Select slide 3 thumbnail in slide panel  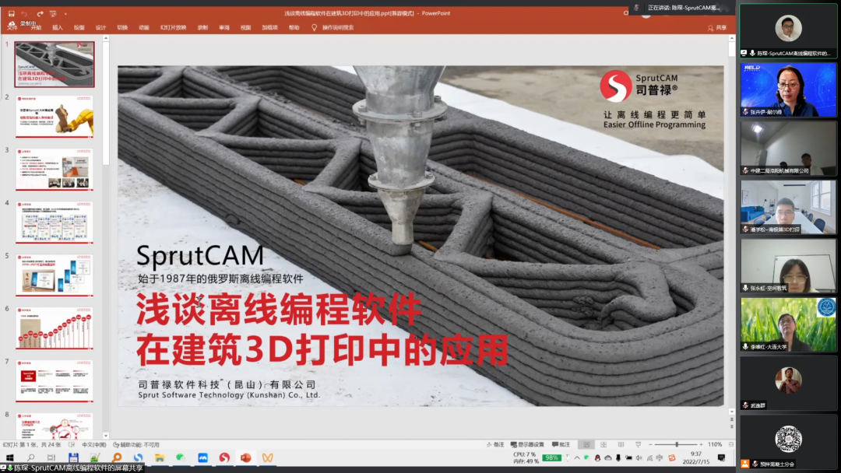click(x=55, y=170)
